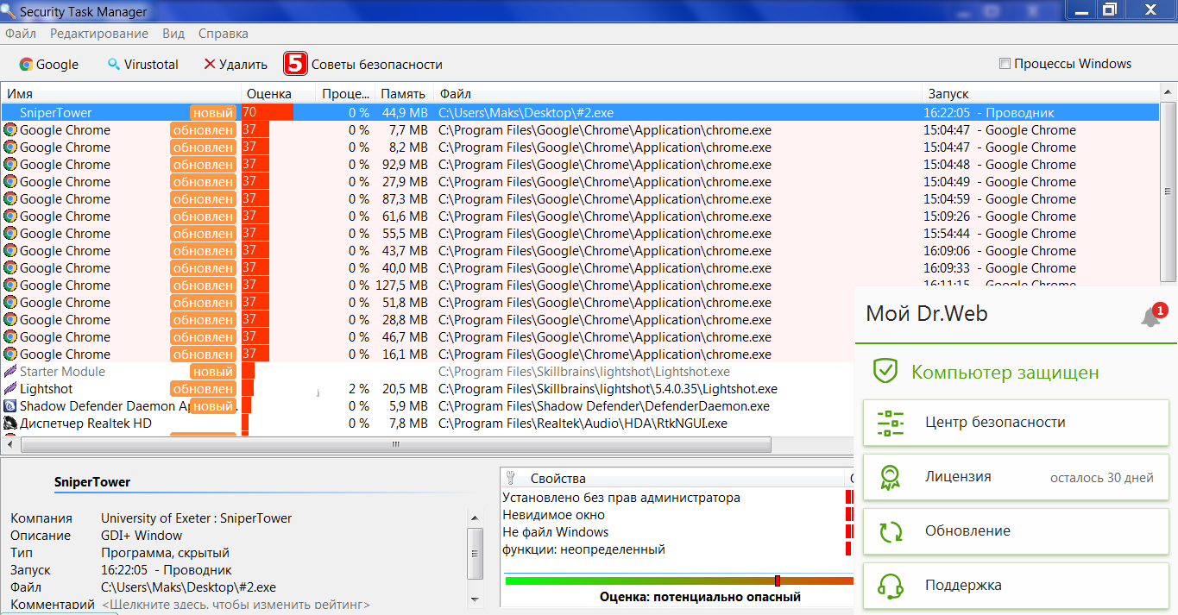The width and height of the screenshot is (1178, 615).
Task: Click Chrome icon of the 7,7 MB process
Action: tap(10, 130)
